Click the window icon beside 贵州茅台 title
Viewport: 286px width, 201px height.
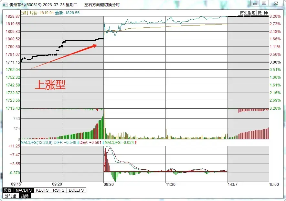click(5, 5)
